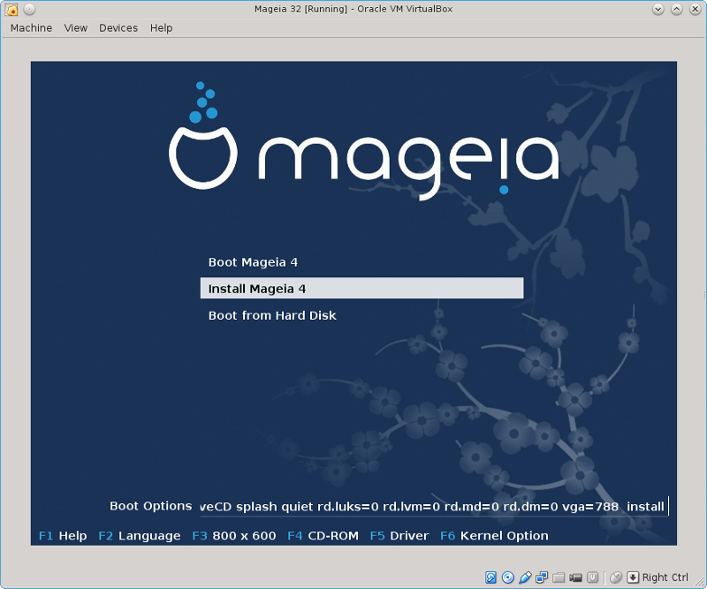707x589 pixels.
Task: Select Install Mageia 4 entry
Action: click(361, 289)
